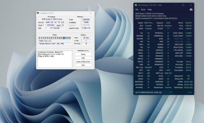The width and height of the screenshot is (204, 123).
Task: Click the FCLK value 2000.00
Action: click(x=188, y=25)
